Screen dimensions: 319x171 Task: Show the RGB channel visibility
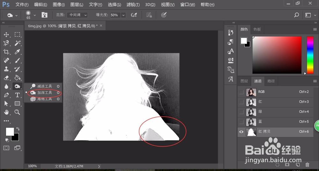(241, 92)
